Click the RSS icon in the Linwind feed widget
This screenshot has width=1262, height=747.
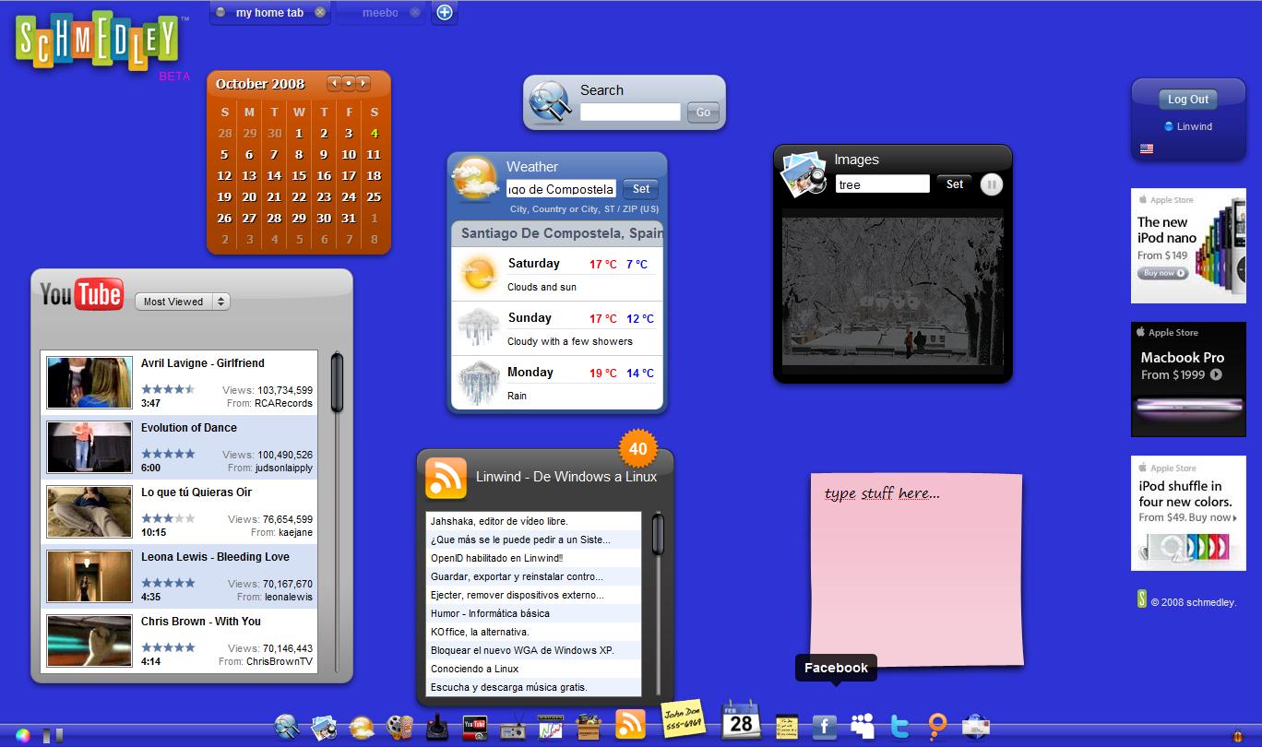click(x=446, y=478)
